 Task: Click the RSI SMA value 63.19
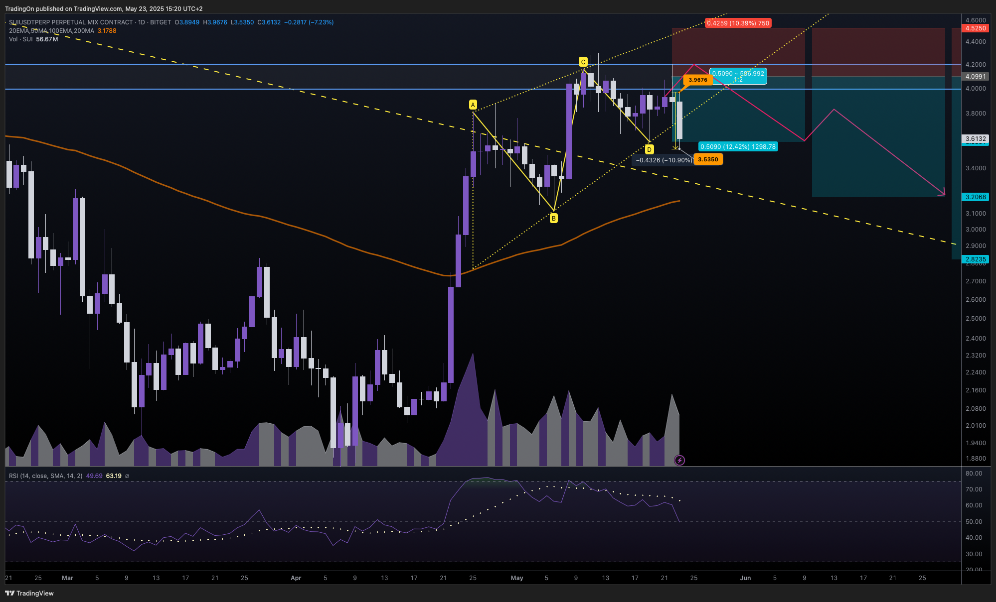114,476
